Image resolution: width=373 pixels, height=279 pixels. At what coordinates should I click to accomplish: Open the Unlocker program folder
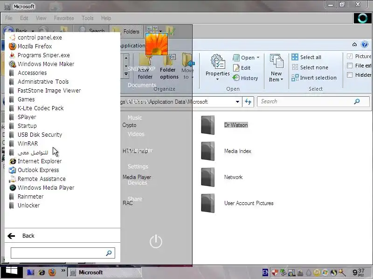click(x=25, y=205)
